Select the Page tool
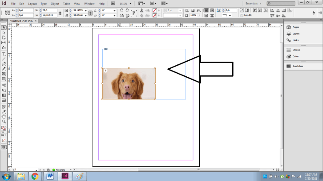The width and height of the screenshot is (323, 181). coord(4,38)
